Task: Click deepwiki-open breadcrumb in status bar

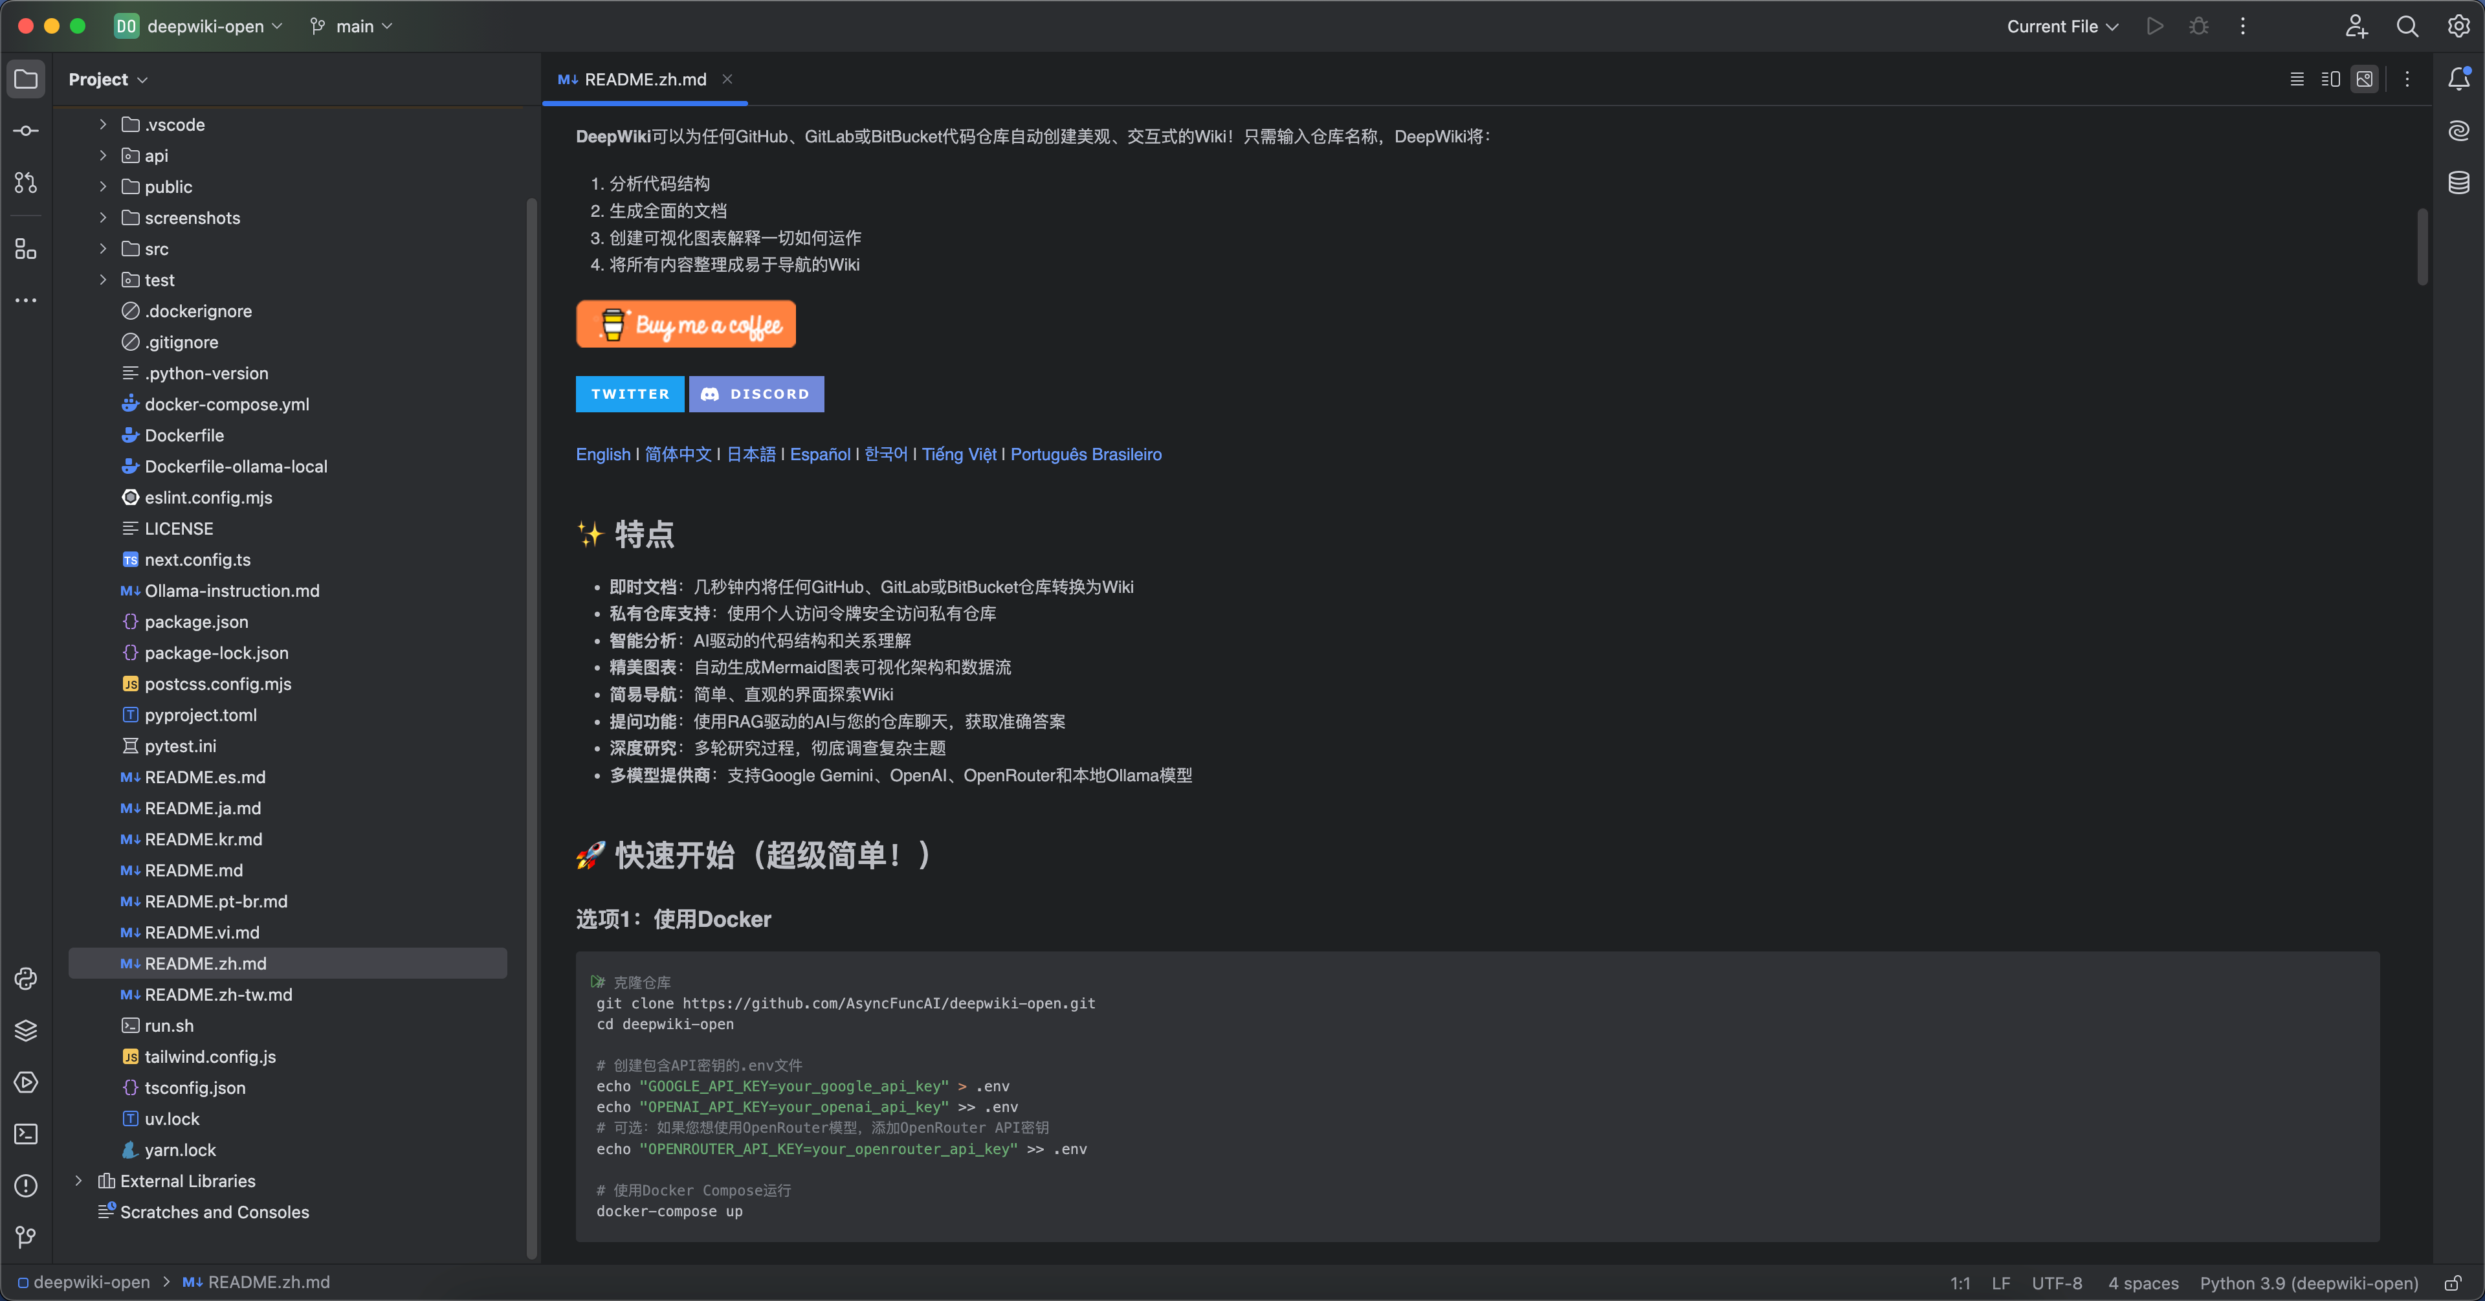Action: (85, 1282)
